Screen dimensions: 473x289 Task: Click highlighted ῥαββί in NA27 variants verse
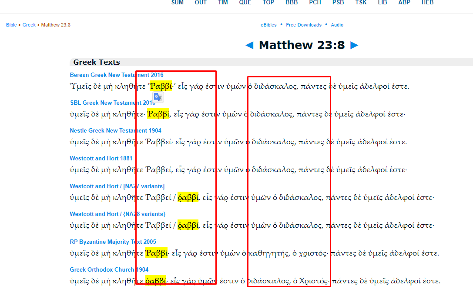click(188, 197)
